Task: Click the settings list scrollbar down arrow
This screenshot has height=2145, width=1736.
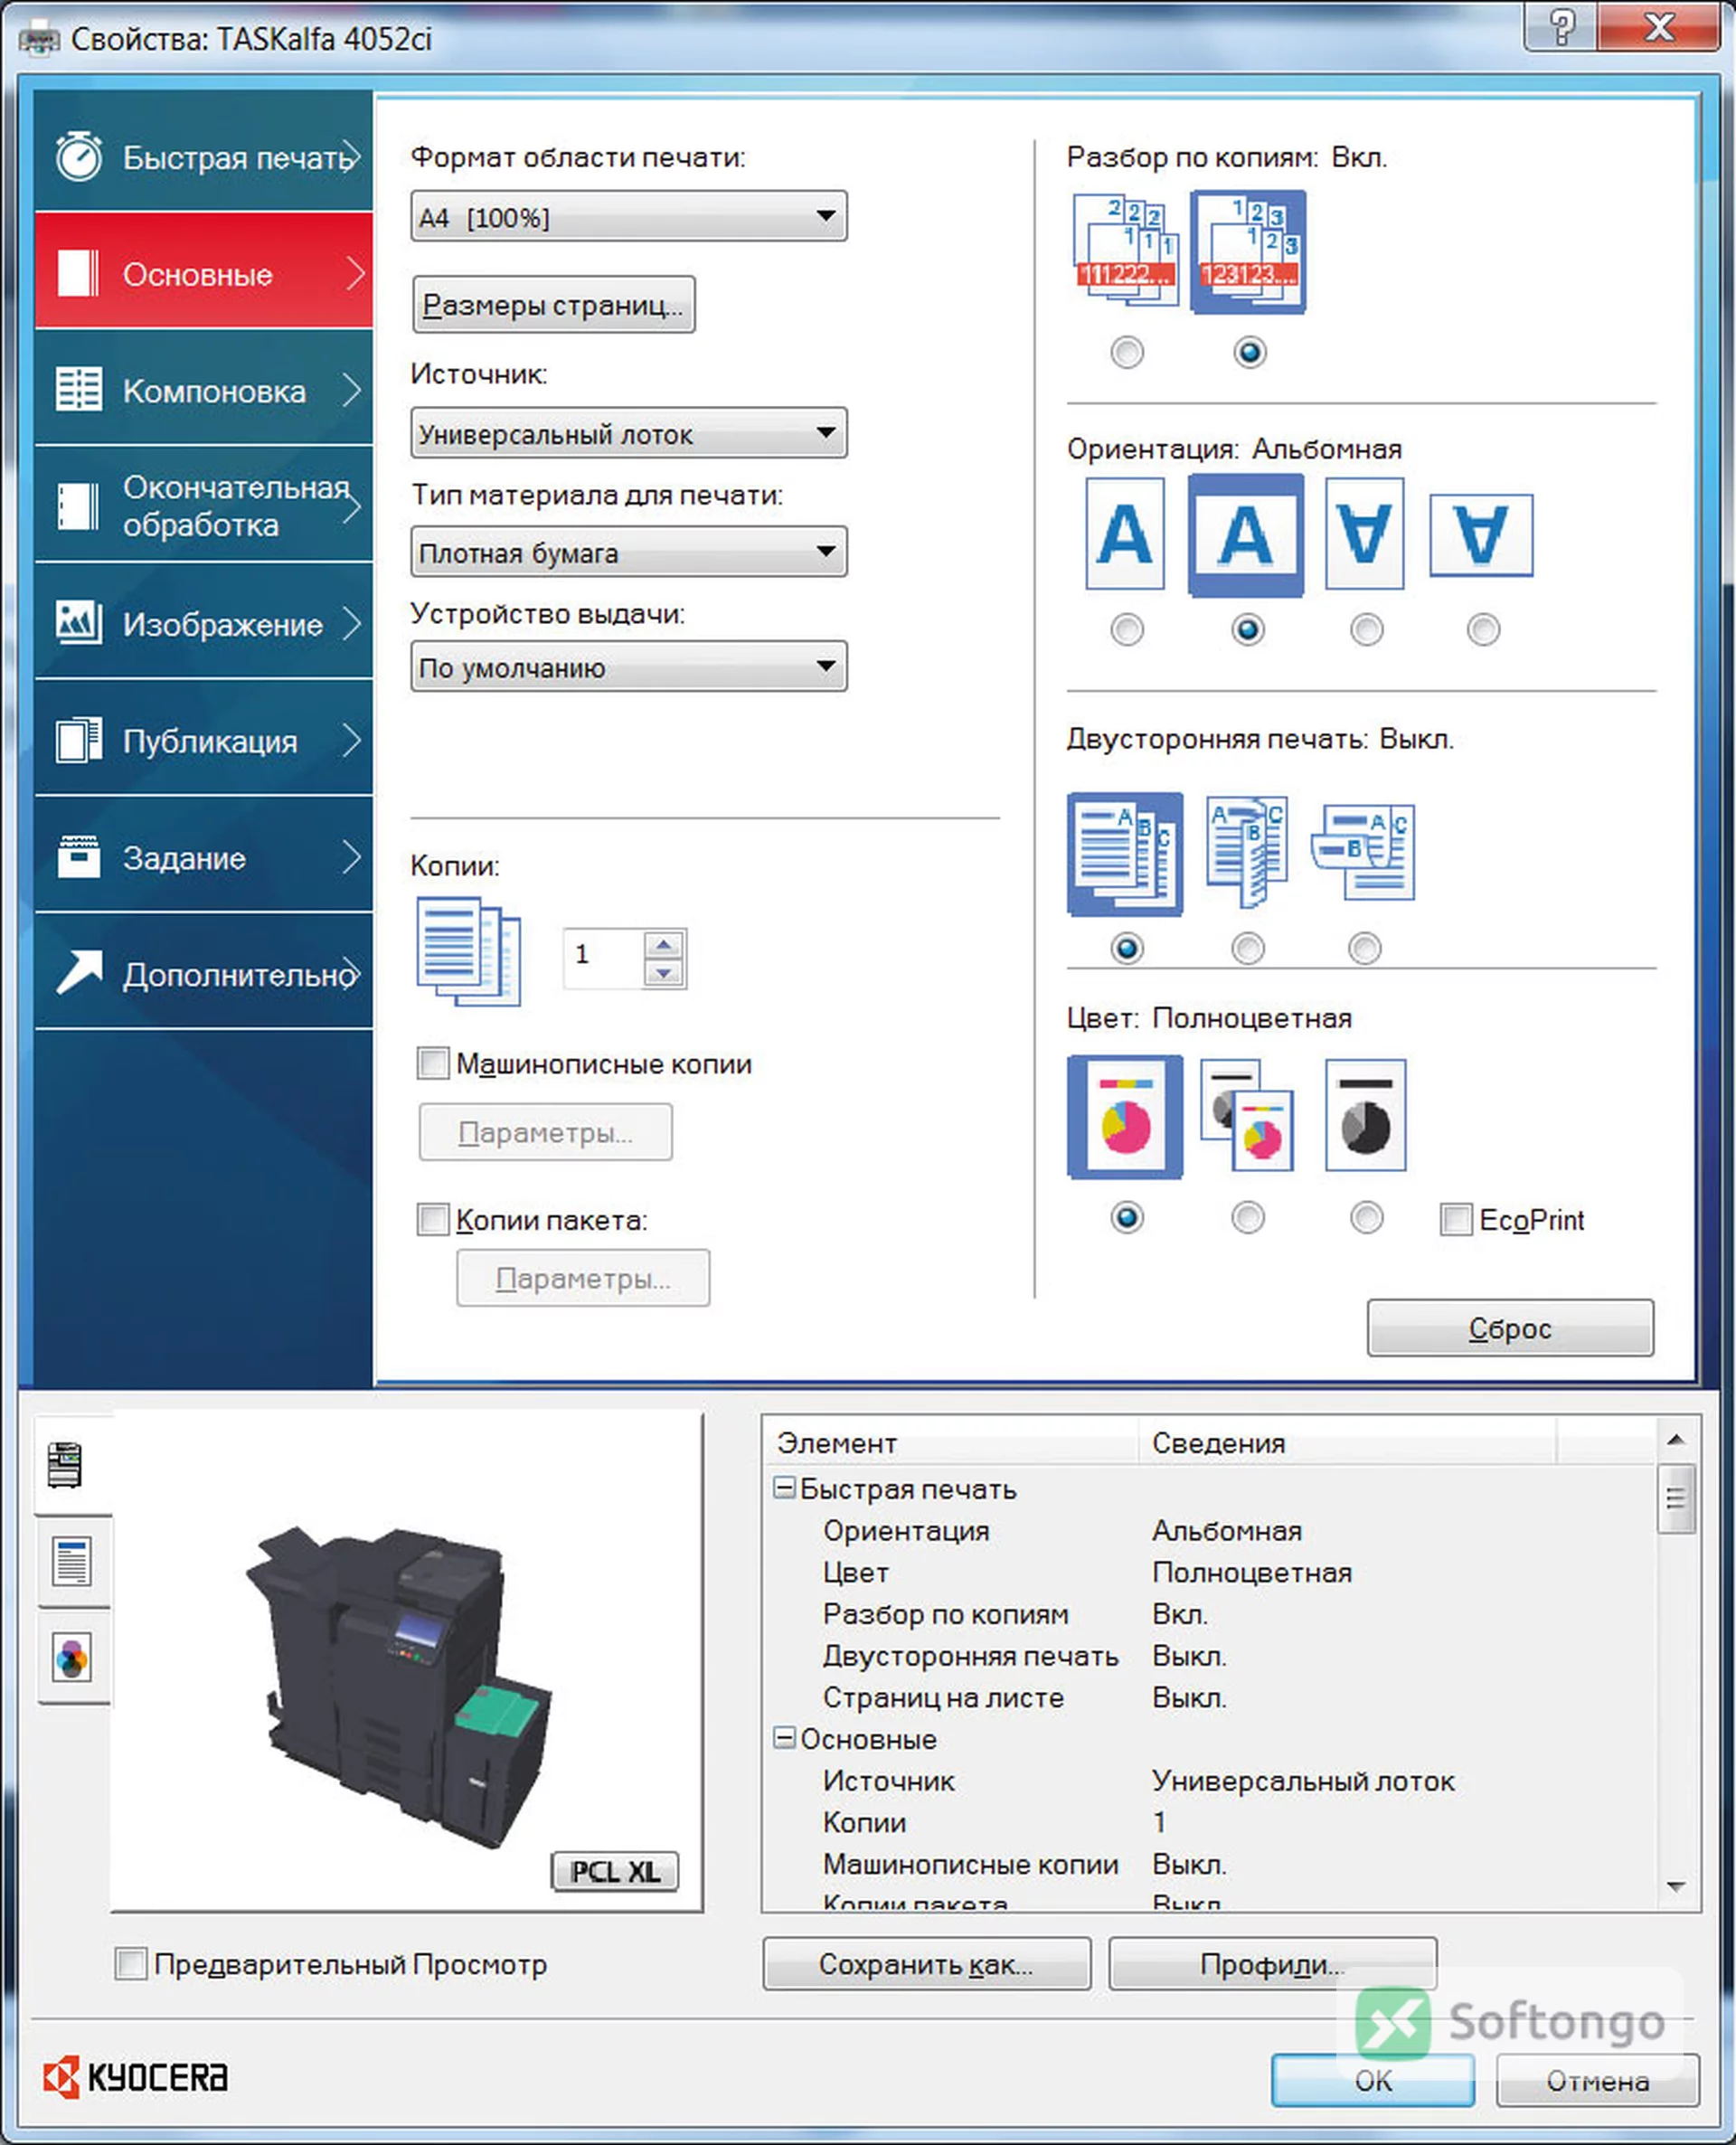Action: pos(1676,1887)
